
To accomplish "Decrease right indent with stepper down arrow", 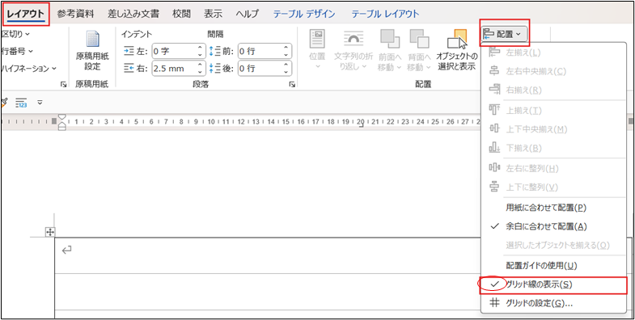I will click(200, 72).
